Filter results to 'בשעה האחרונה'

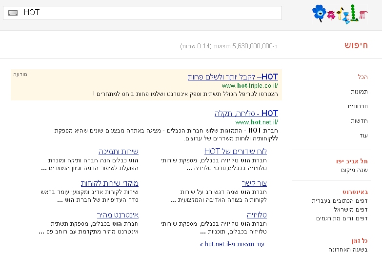(348, 250)
